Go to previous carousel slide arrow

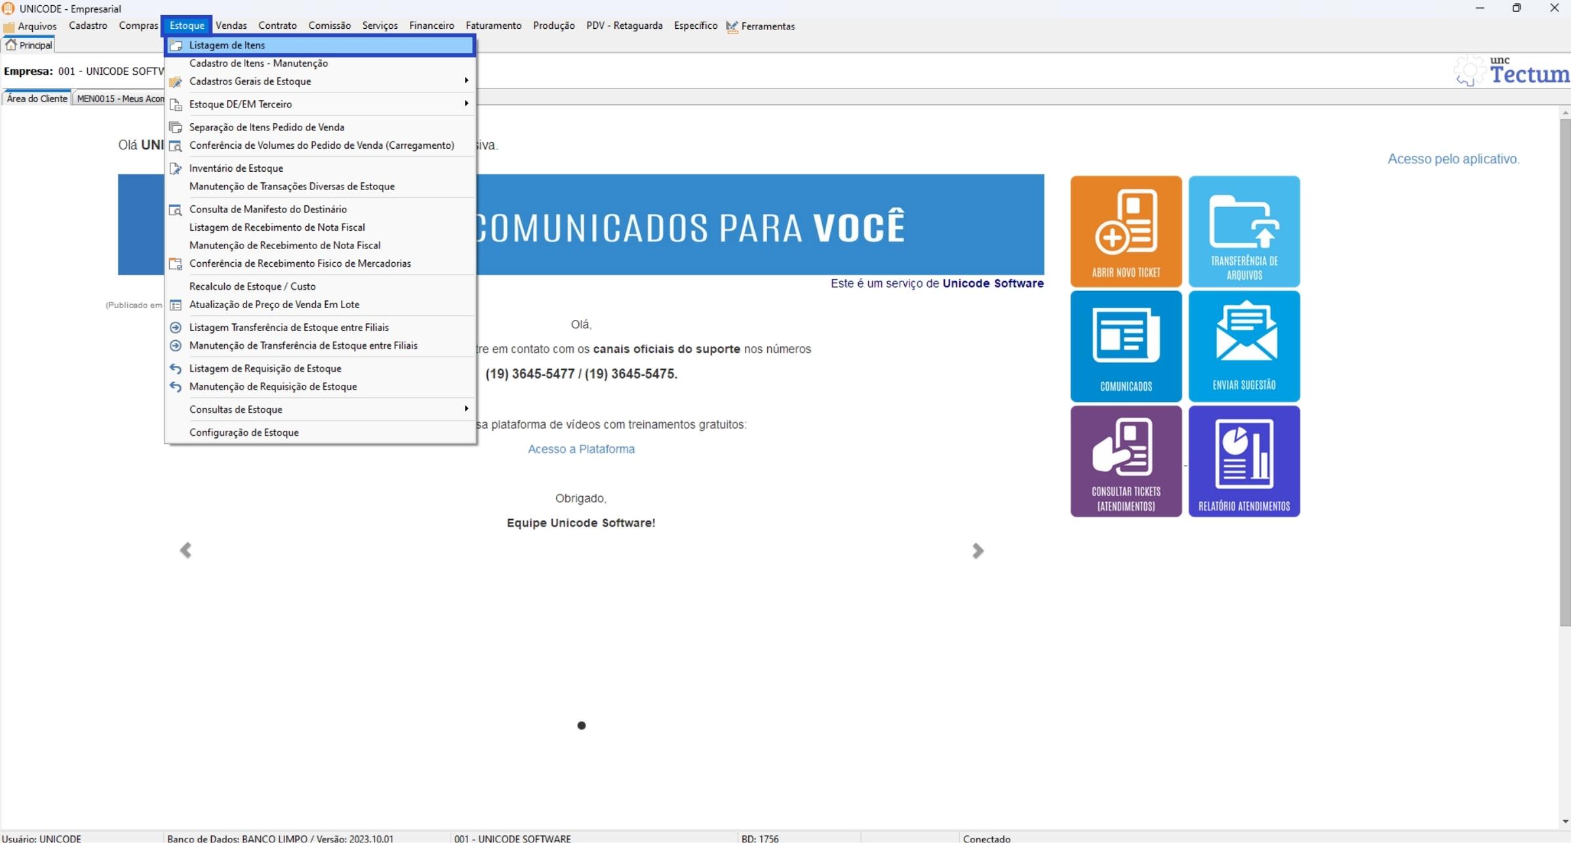pos(186,550)
